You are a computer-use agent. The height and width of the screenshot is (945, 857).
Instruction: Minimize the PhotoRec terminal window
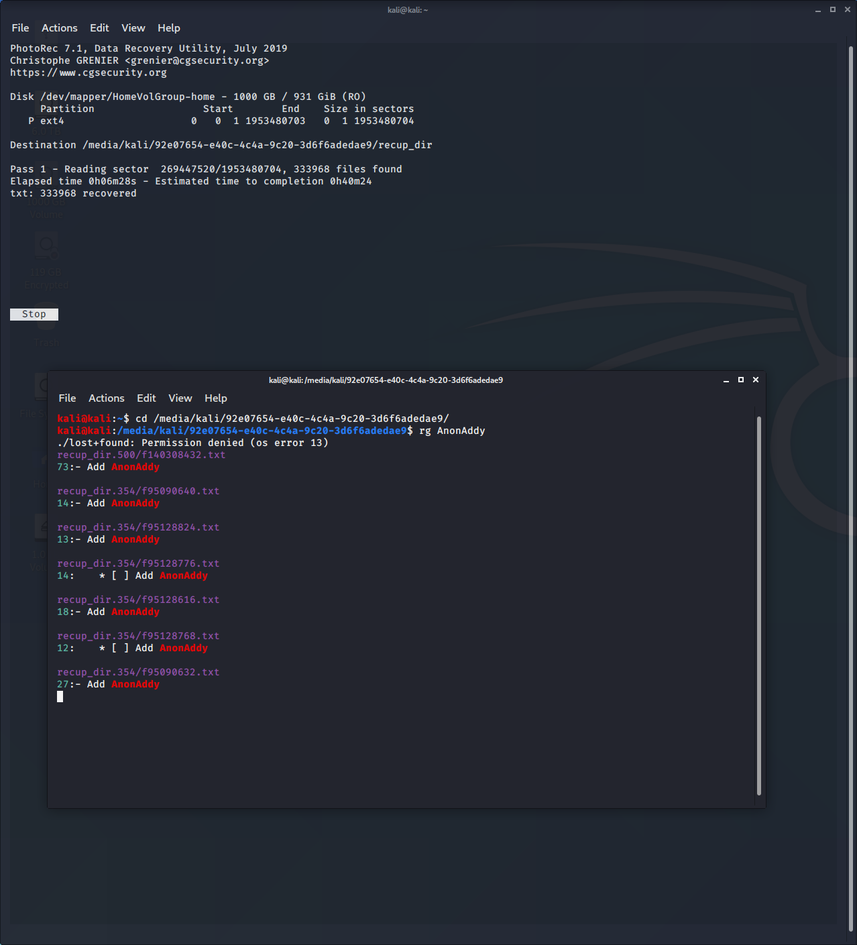(x=818, y=9)
